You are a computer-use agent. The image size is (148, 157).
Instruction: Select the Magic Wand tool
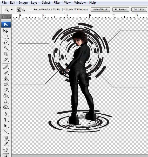tap(6, 48)
